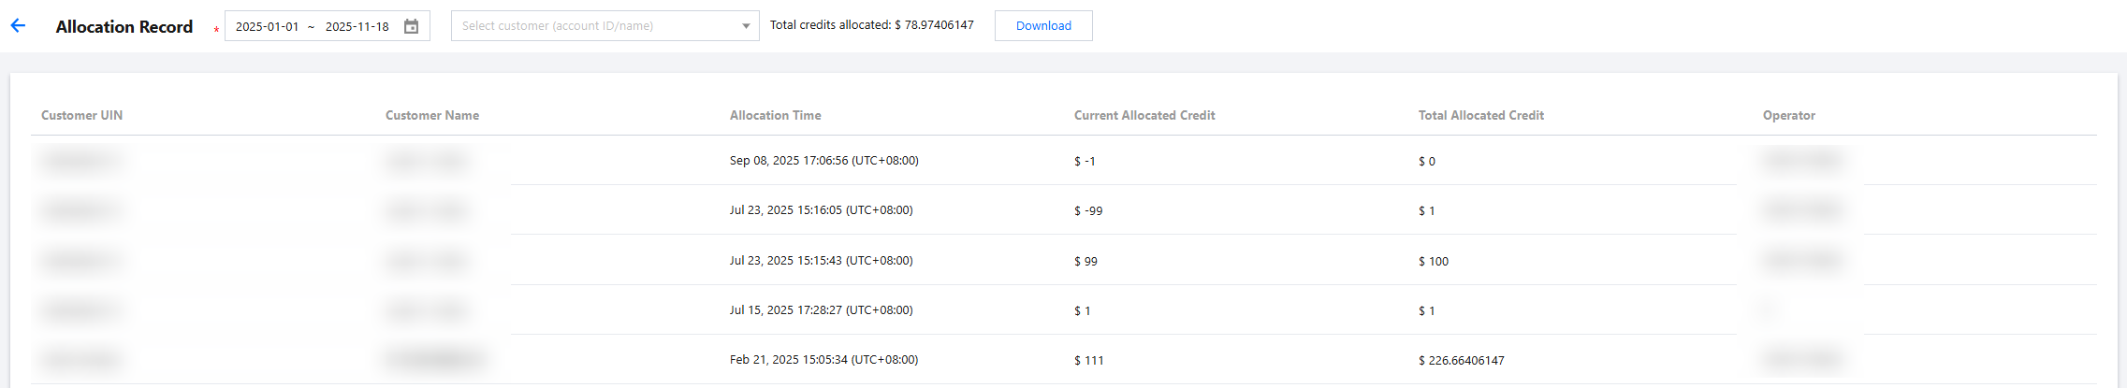Image resolution: width=2127 pixels, height=388 pixels.
Task: Select the Jul 23, 2025 15:16:05 record
Action: coord(821,210)
